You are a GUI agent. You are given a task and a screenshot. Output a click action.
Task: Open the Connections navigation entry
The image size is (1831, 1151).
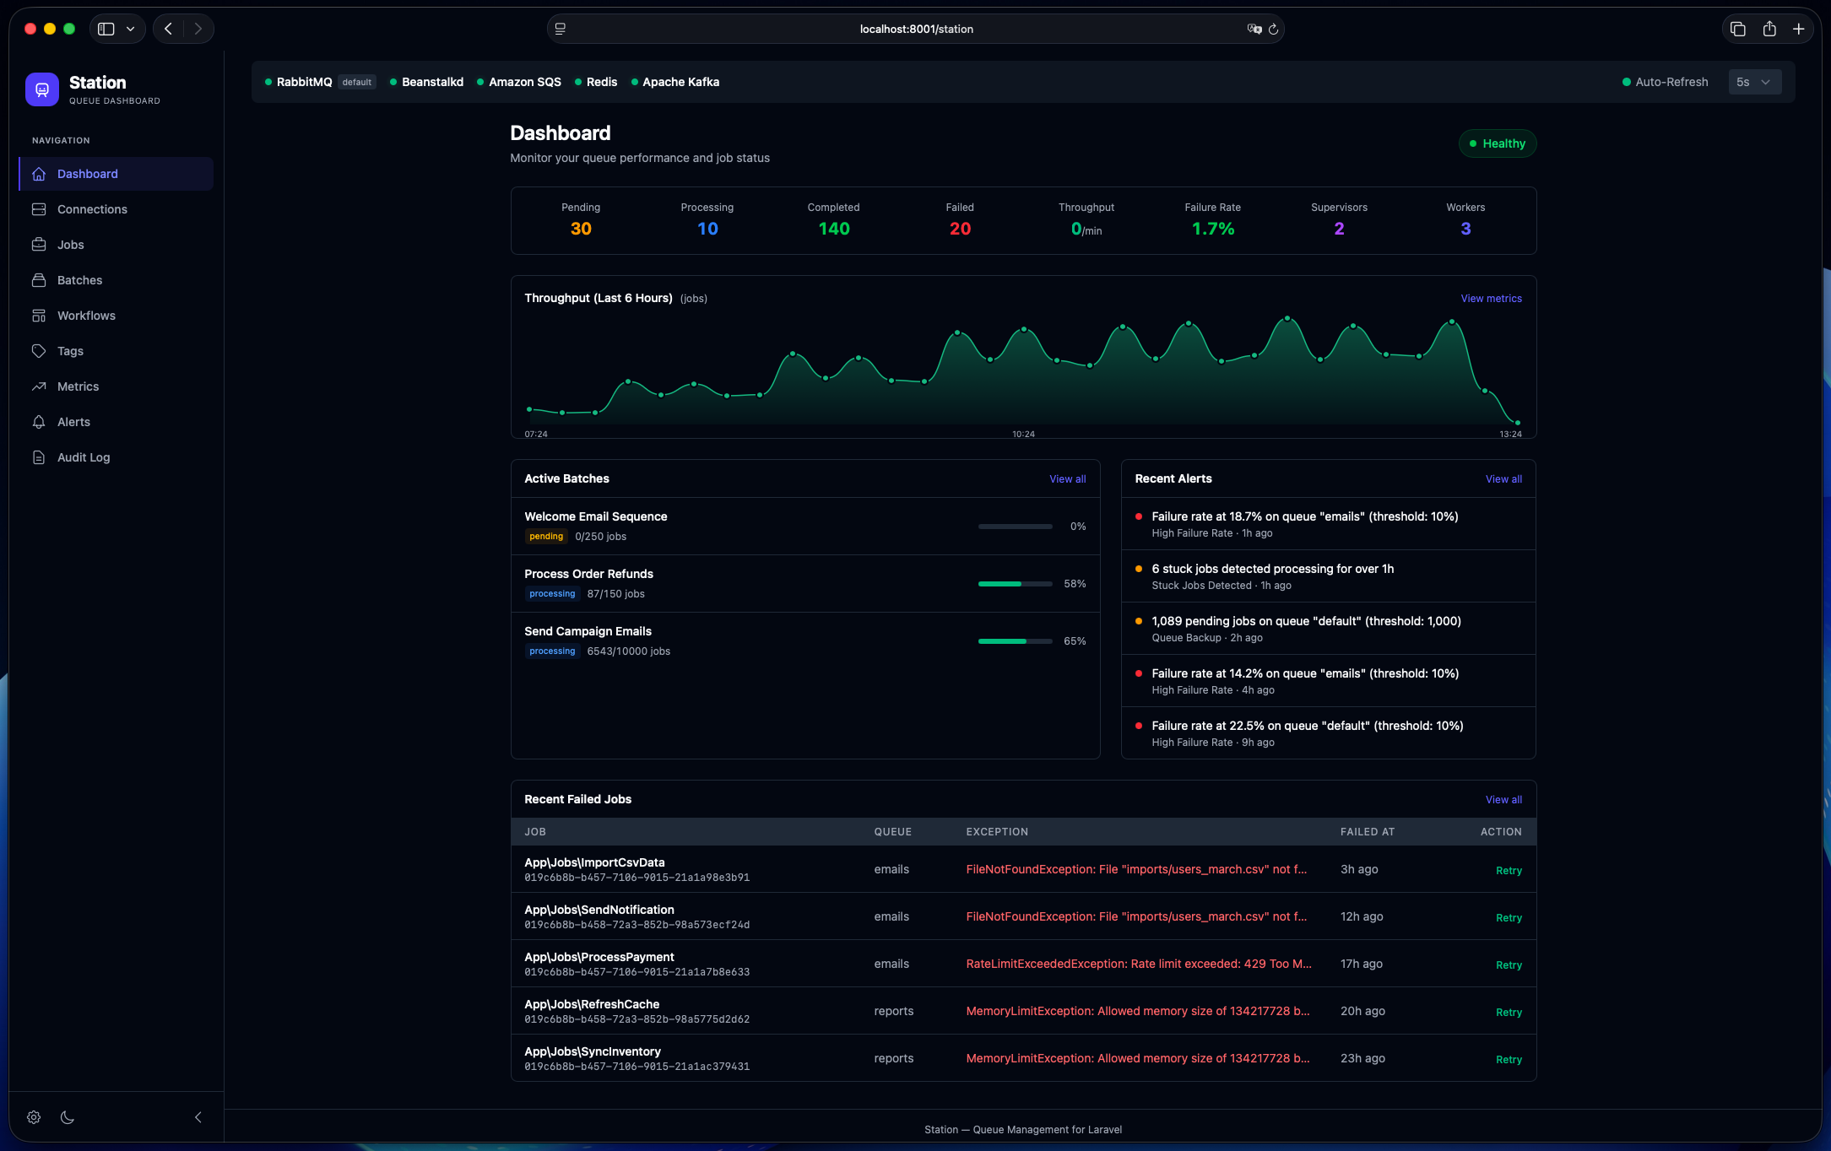coord(91,209)
